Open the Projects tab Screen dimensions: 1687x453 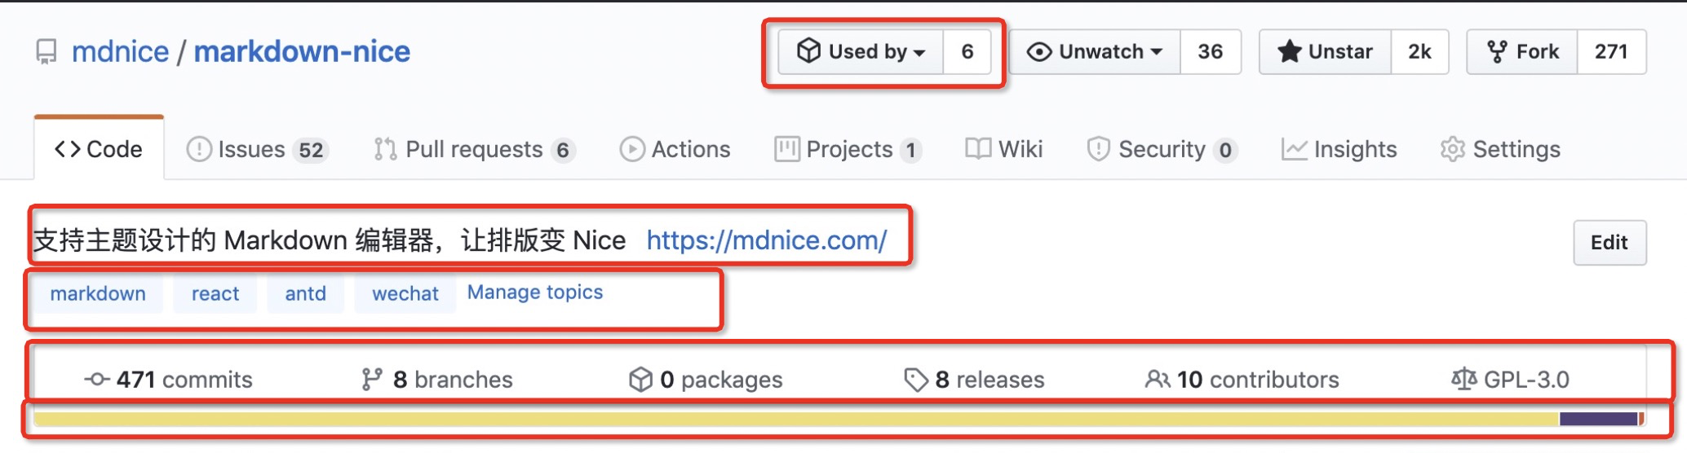[848, 149]
